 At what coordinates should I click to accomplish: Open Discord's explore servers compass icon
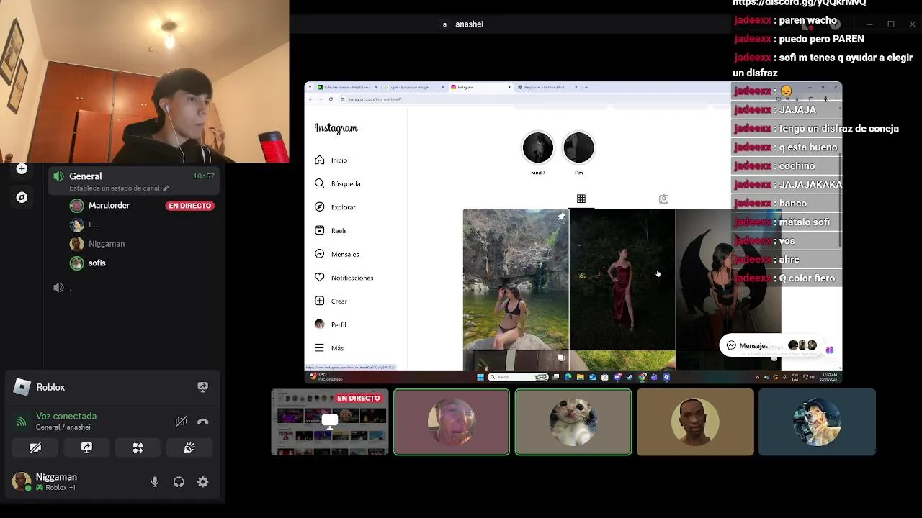pyautogui.click(x=22, y=197)
